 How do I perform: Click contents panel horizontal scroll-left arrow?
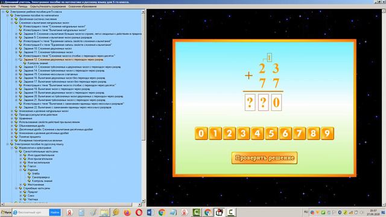[2, 204]
